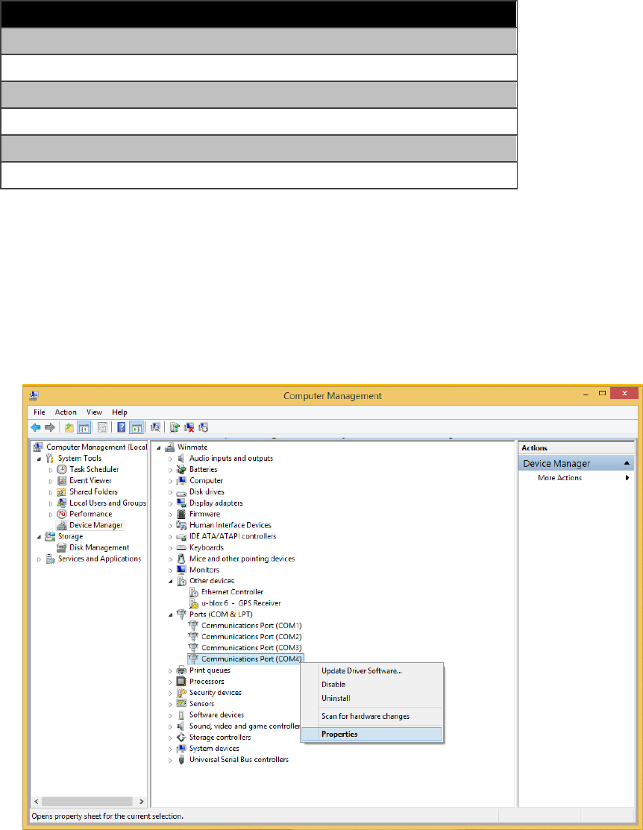Select the Shared Folders icon
The image size is (643, 830).
pyautogui.click(x=62, y=491)
